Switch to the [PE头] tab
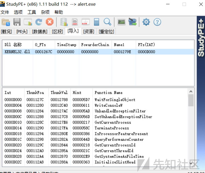 (22, 31)
